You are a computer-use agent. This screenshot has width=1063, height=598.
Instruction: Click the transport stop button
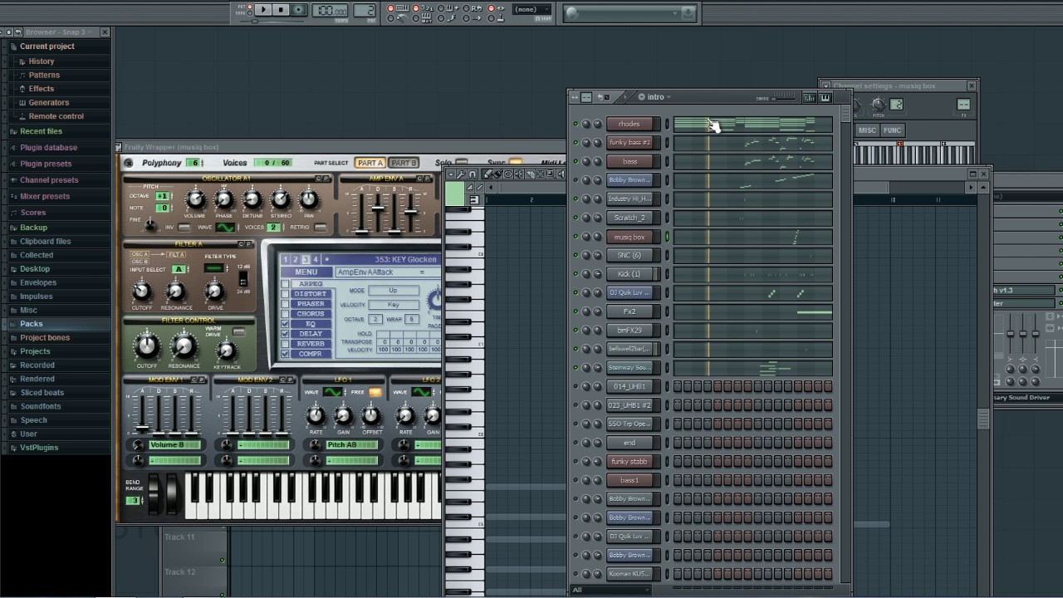point(281,10)
